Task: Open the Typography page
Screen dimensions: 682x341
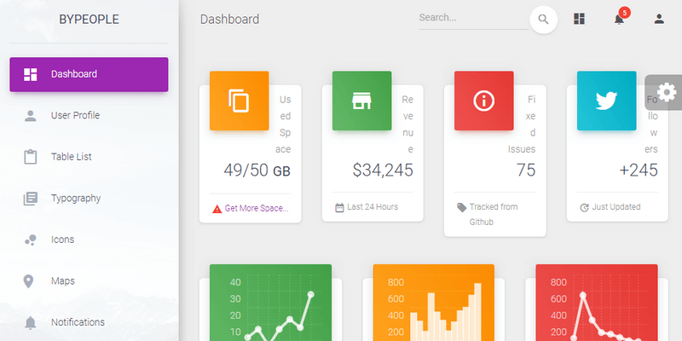Action: pyautogui.click(x=75, y=198)
